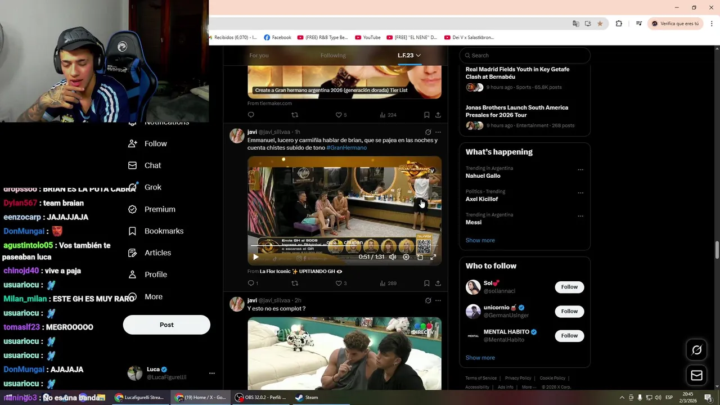
Task: Click the Translate page icon in address bar
Action: click(x=575, y=24)
